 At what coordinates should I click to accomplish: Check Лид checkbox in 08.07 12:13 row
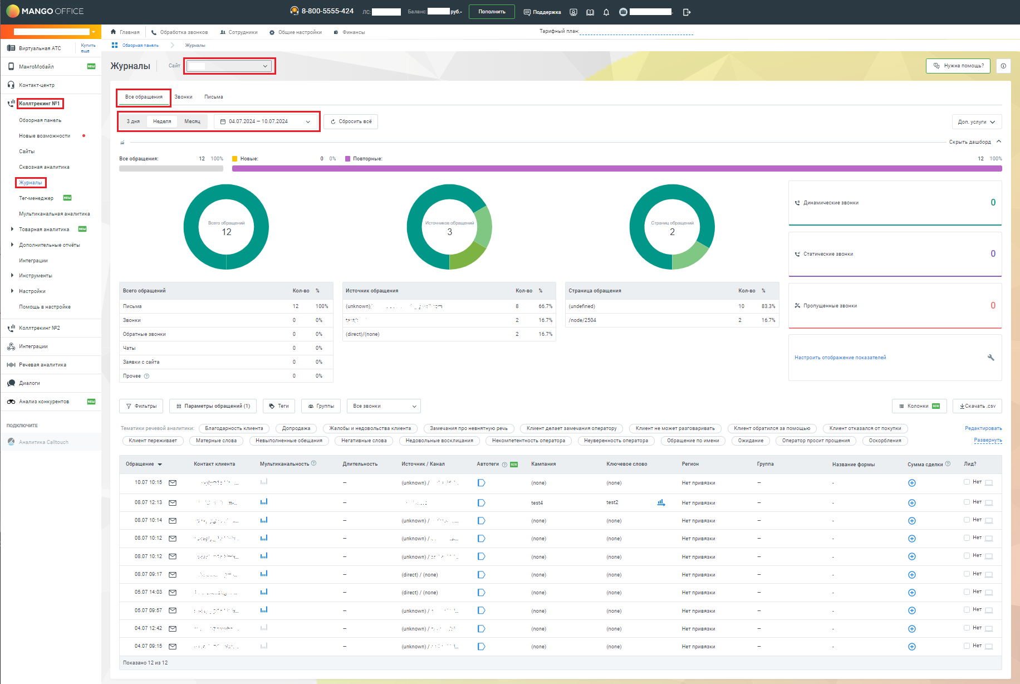tap(967, 502)
